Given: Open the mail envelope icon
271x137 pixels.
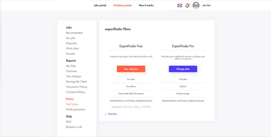Looking at the screenshot, I should [x=180, y=6].
